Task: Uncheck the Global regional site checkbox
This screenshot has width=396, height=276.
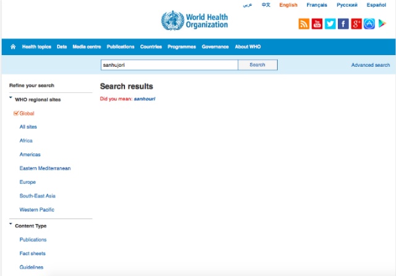Action: point(16,113)
